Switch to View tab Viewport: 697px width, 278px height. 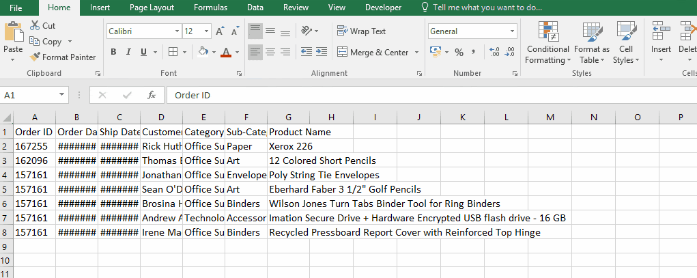(x=337, y=8)
